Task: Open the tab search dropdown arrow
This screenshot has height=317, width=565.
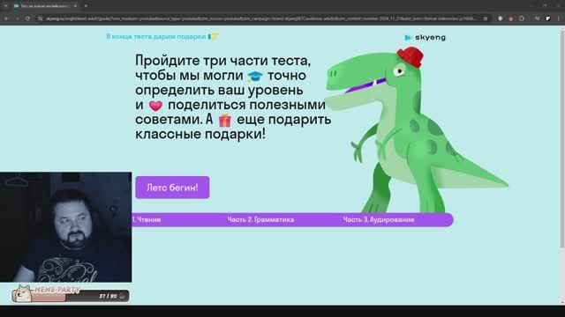Action: tap(6, 6)
